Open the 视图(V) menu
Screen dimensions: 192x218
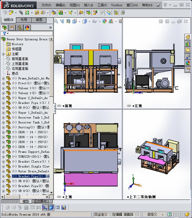[x=75, y=5]
